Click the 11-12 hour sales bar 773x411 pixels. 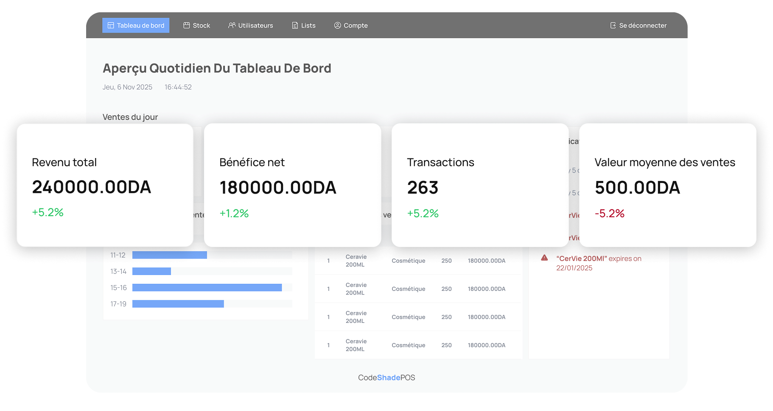point(170,255)
